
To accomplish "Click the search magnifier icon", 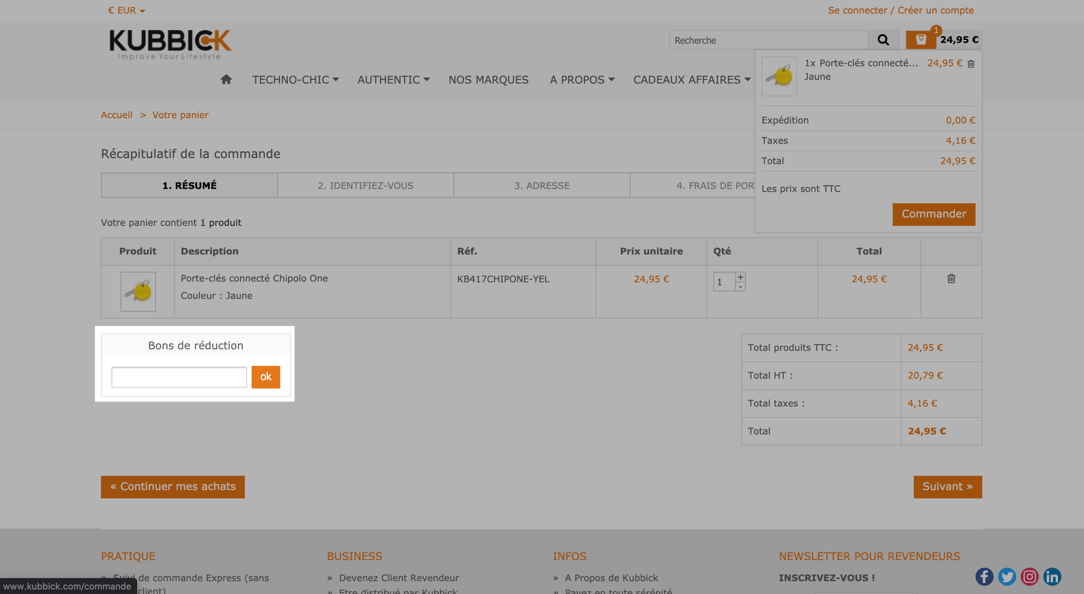I will tap(883, 40).
